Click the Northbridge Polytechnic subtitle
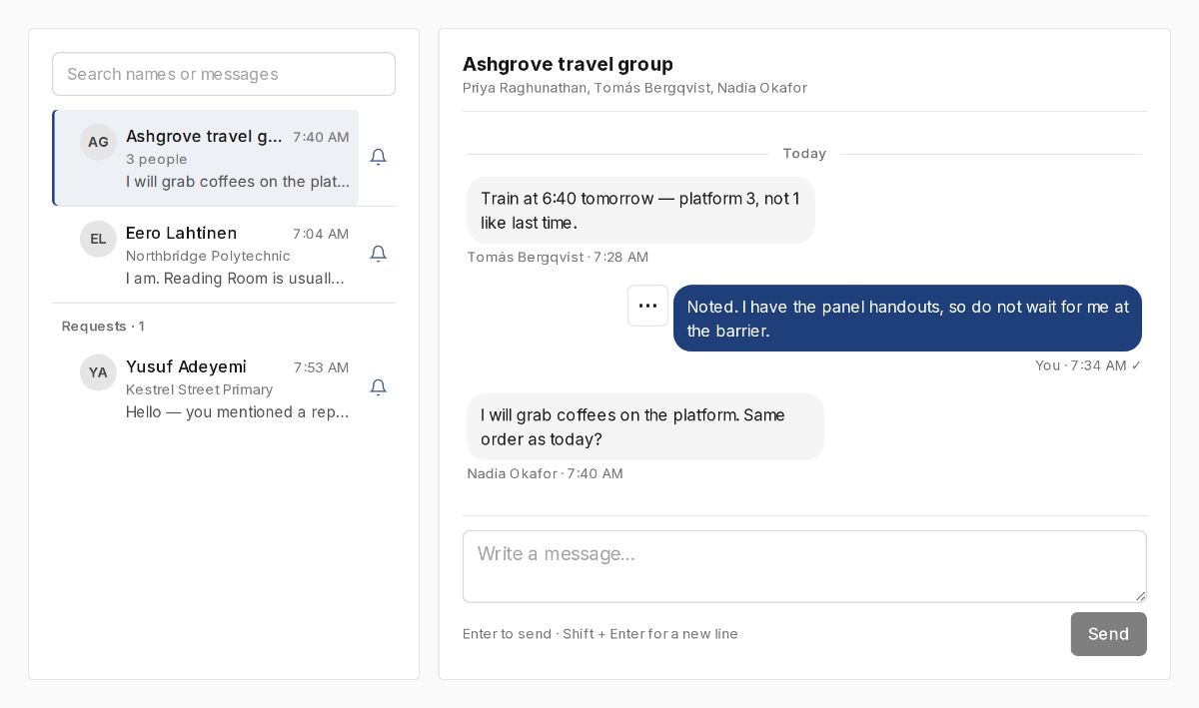This screenshot has height=708, width=1199. [x=208, y=257]
